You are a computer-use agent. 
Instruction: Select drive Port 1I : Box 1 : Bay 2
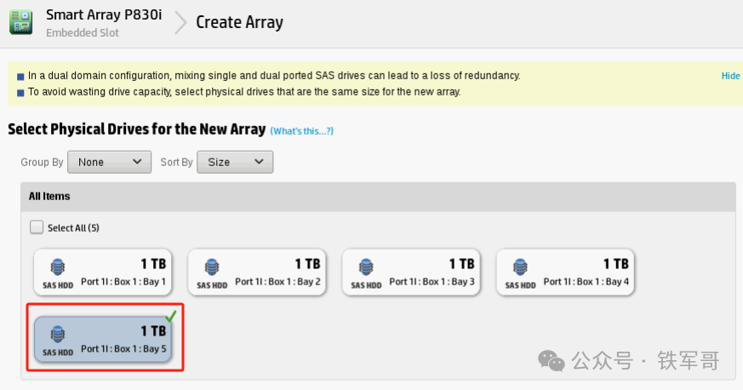click(x=257, y=272)
